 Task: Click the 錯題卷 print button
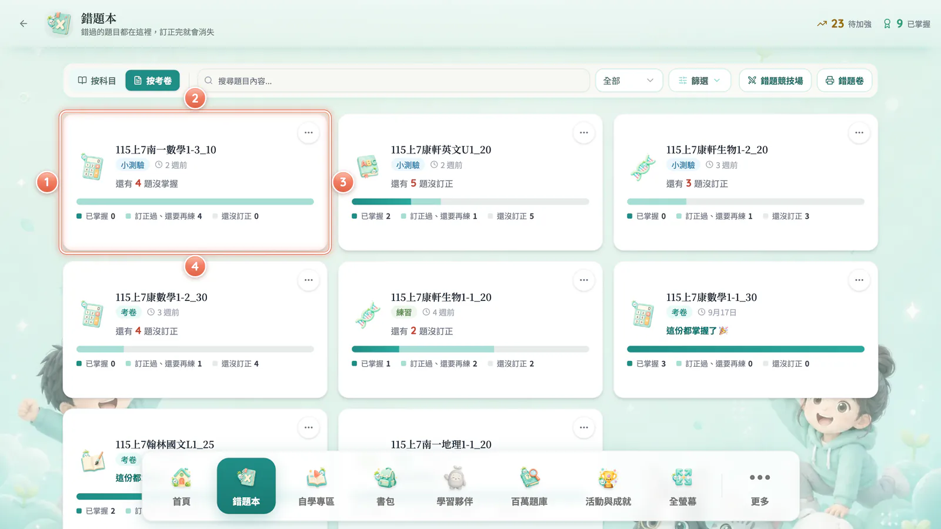[844, 81]
